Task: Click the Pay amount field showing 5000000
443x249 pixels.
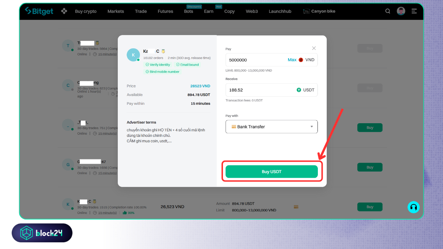Action: [271, 60]
